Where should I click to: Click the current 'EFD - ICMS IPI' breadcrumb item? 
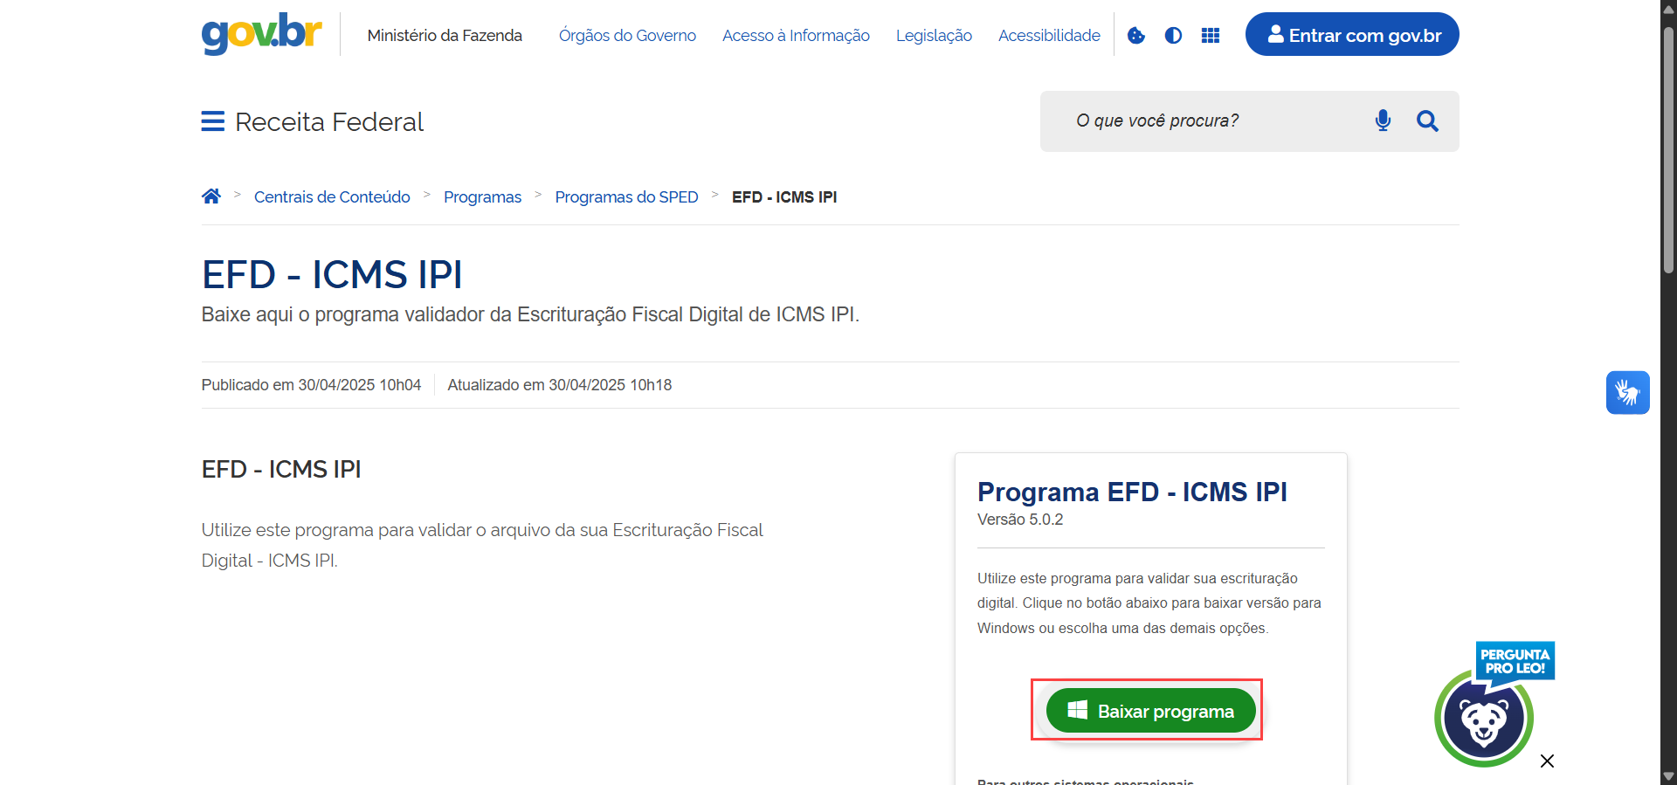point(784,197)
